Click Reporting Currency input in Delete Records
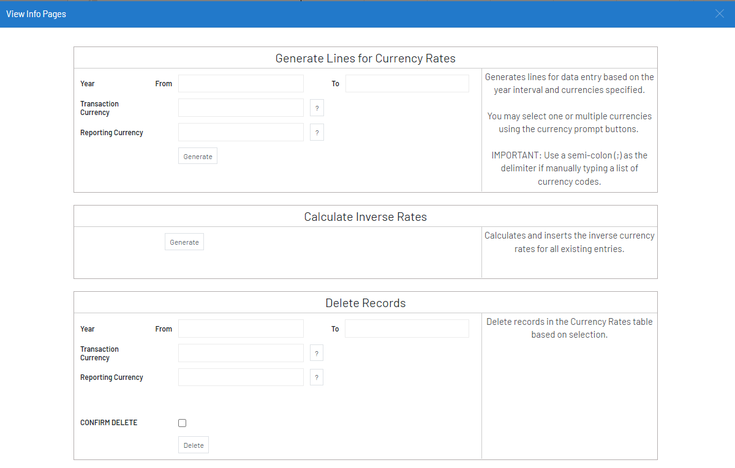The image size is (735, 468). coord(241,377)
